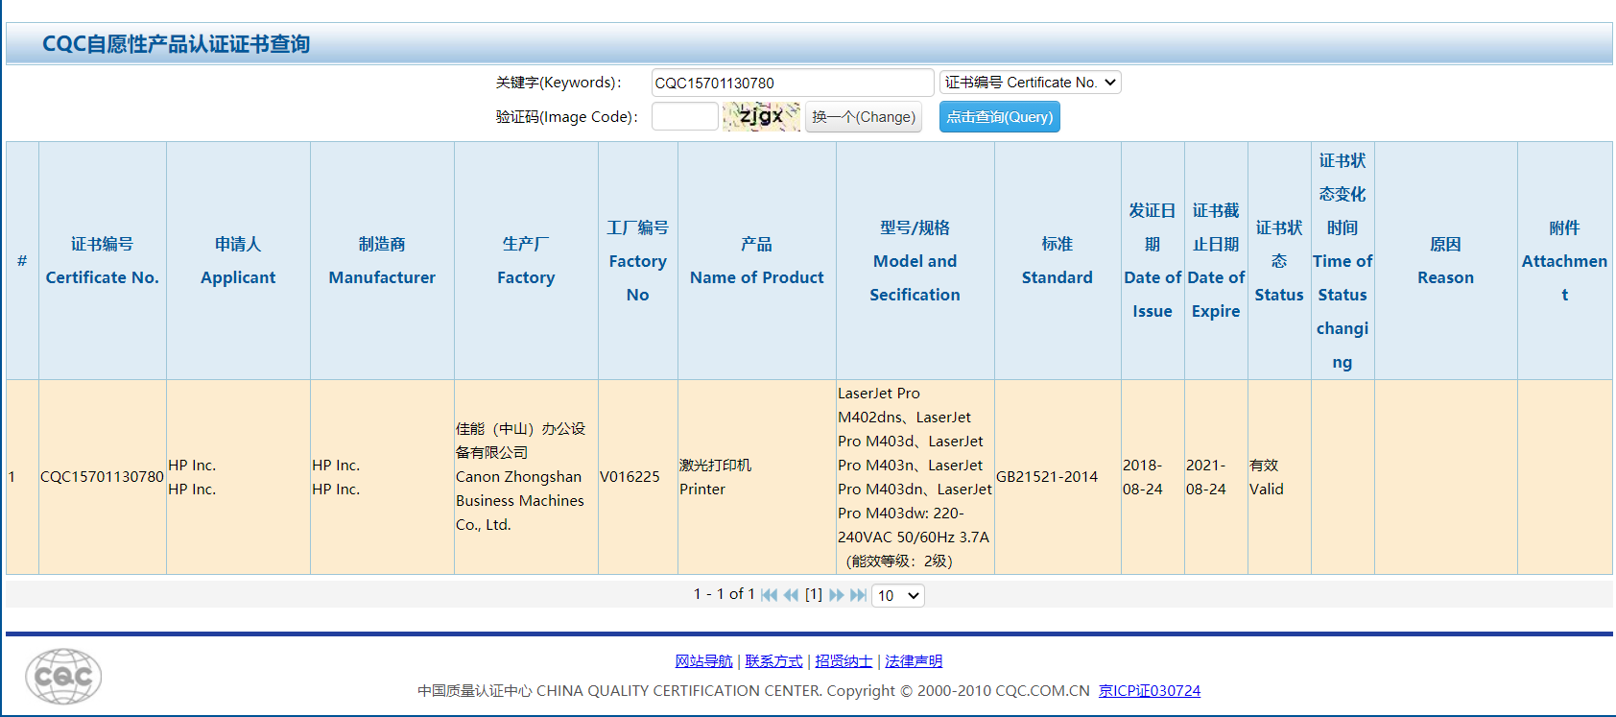Viewport: 1616px width, 717px height.
Task: Click the Date of Issue column header
Action: pos(1153,261)
